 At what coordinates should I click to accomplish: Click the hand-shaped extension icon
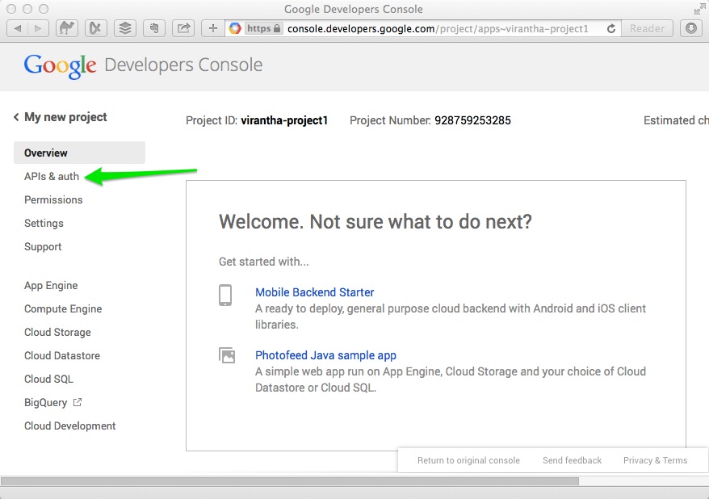pyautogui.click(x=153, y=28)
